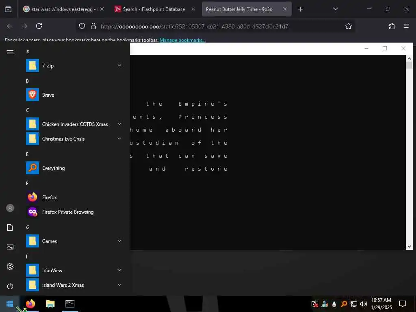Open the user account icon in Start
This screenshot has width=416, height=312.
point(10,208)
